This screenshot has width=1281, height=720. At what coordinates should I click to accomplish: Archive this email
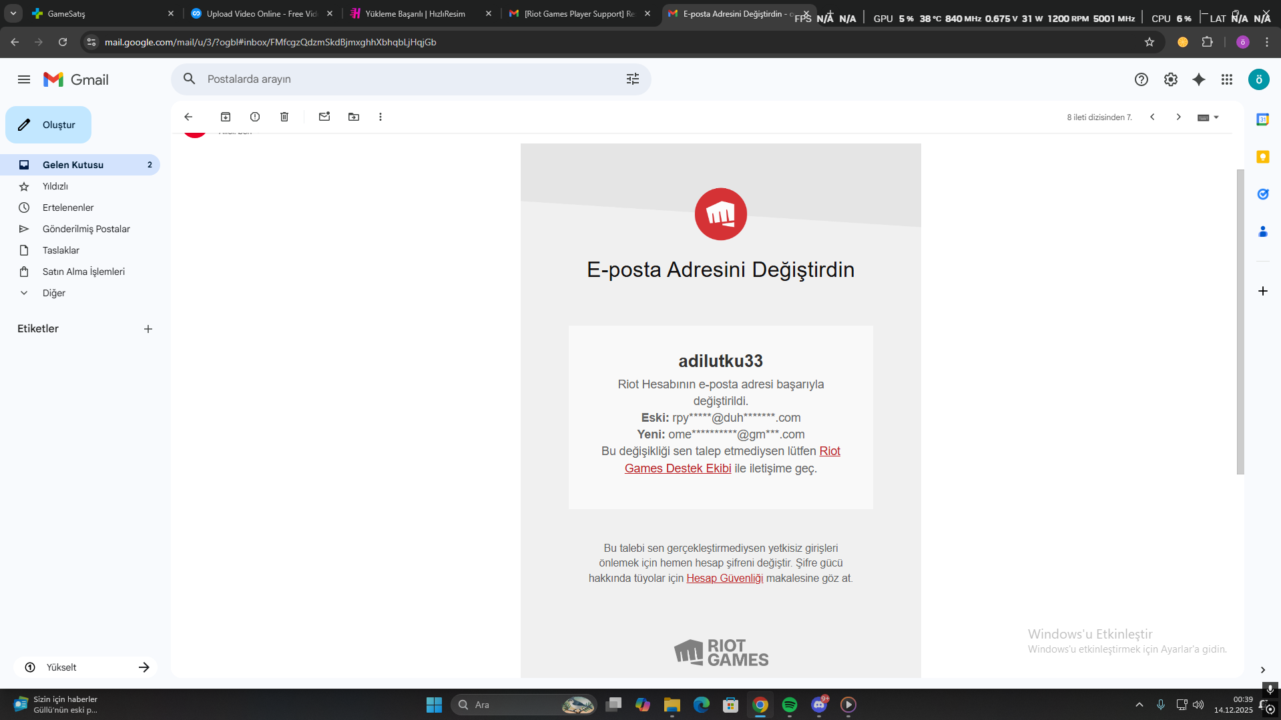click(x=226, y=117)
